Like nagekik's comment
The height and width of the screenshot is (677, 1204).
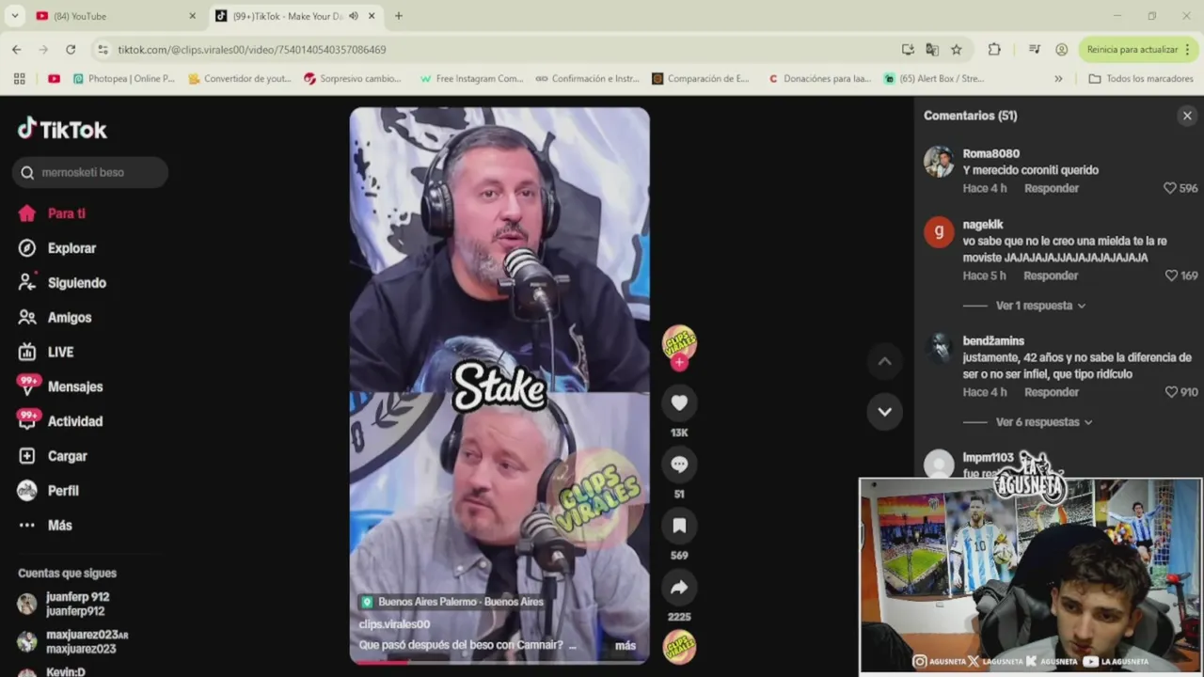1171,276
